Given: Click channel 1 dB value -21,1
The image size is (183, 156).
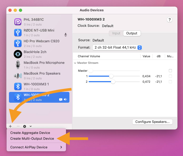Looking at the screenshot, I should click(159, 76).
